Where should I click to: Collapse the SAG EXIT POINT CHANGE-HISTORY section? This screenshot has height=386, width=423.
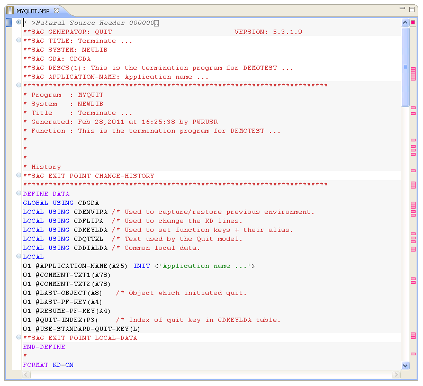pos(19,175)
